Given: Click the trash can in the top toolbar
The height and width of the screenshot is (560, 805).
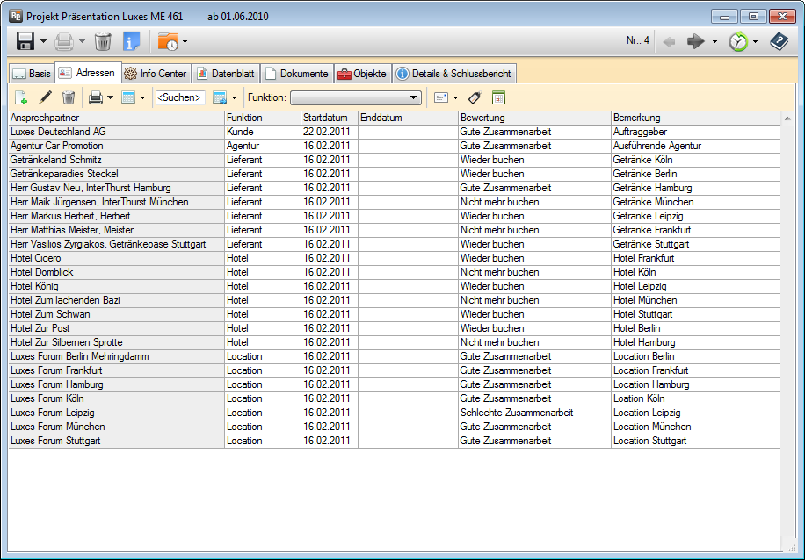Looking at the screenshot, I should point(103,41).
